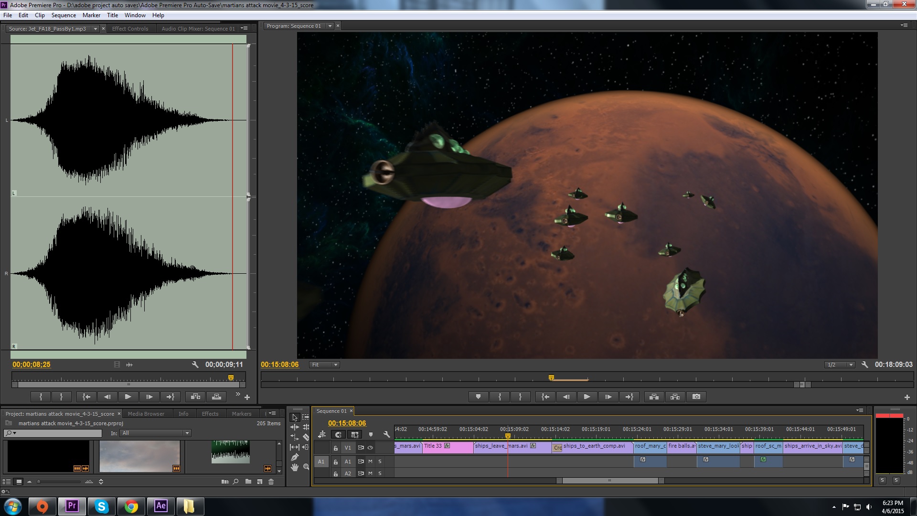Click search field in Project panel
Image resolution: width=917 pixels, height=516 pixels.
[53, 433]
